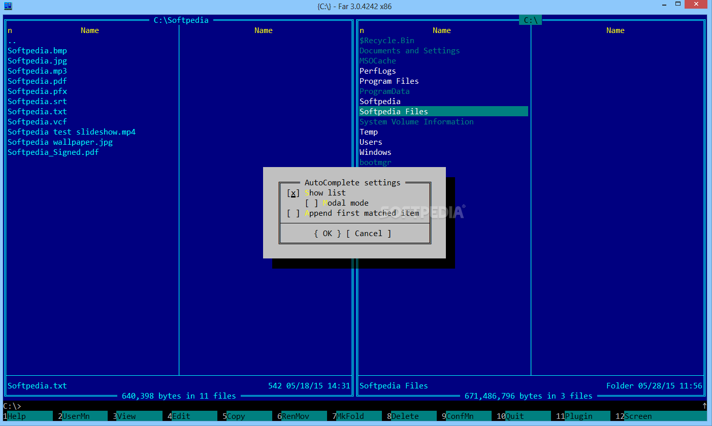Image resolution: width=712 pixels, height=426 pixels.
Task: Select Softpedia test slideshow.mp4
Action: (x=72, y=132)
